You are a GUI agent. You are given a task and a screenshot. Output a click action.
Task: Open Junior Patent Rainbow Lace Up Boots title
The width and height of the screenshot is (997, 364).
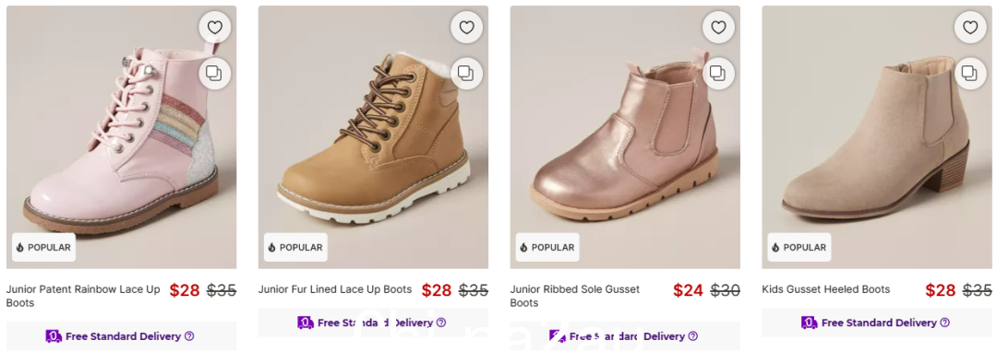[83, 296]
